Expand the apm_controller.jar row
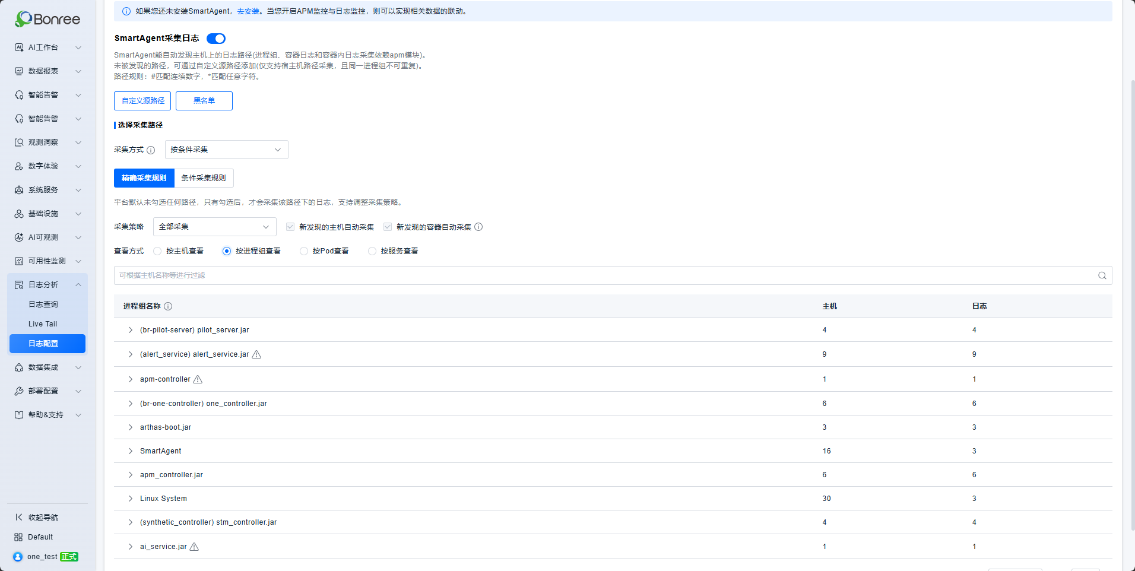 point(131,475)
